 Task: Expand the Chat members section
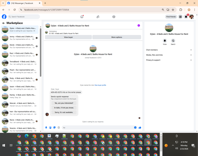[169, 50]
